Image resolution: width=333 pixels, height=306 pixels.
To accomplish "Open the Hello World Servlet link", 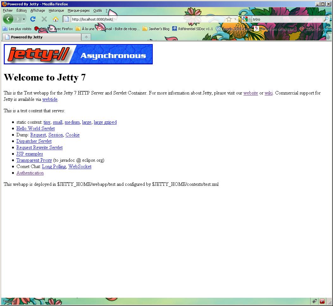I will [x=35, y=129].
